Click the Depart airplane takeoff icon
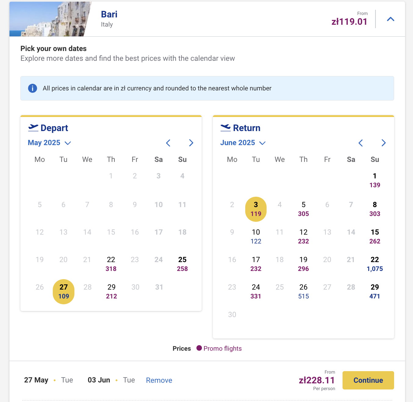Viewport: 413px width, 402px height. (33, 128)
